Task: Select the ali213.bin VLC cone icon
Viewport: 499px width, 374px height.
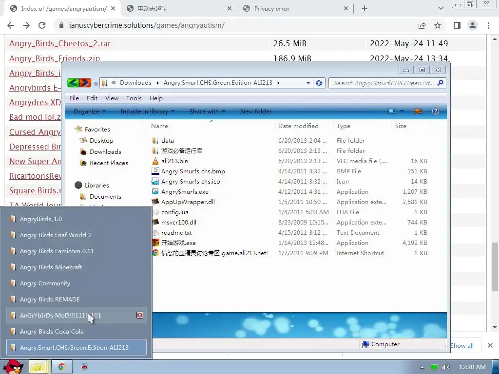Action: point(155,161)
